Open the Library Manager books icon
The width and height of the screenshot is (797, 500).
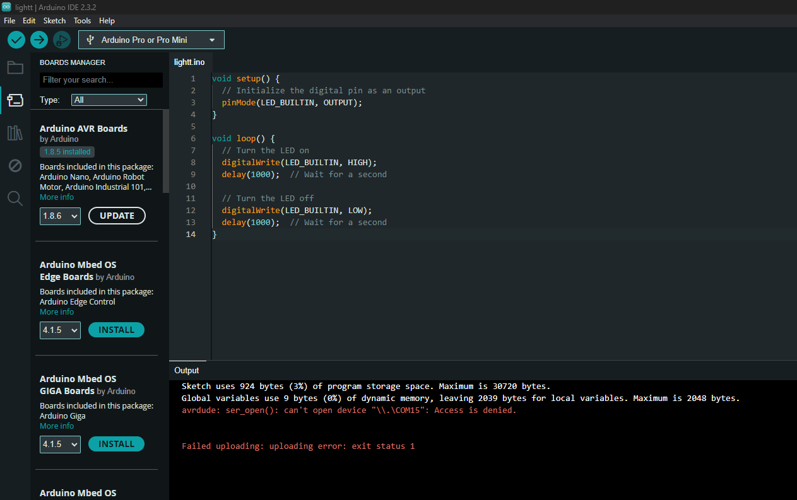point(15,132)
